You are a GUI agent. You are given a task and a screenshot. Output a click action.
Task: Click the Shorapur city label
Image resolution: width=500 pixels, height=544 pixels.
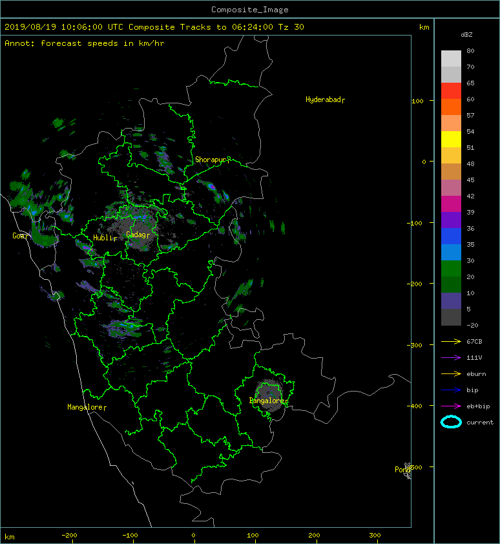213,160
